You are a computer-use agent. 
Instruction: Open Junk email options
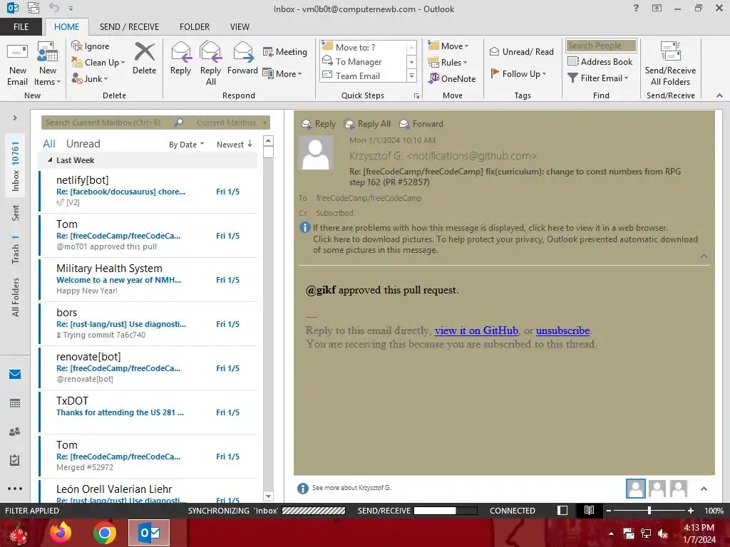point(89,78)
